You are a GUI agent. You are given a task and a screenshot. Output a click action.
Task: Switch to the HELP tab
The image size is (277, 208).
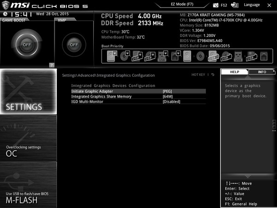click(235, 72)
